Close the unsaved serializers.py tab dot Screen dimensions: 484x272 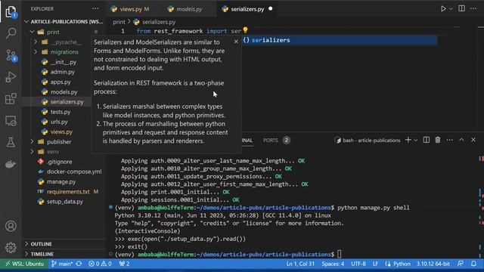tap(271, 8)
